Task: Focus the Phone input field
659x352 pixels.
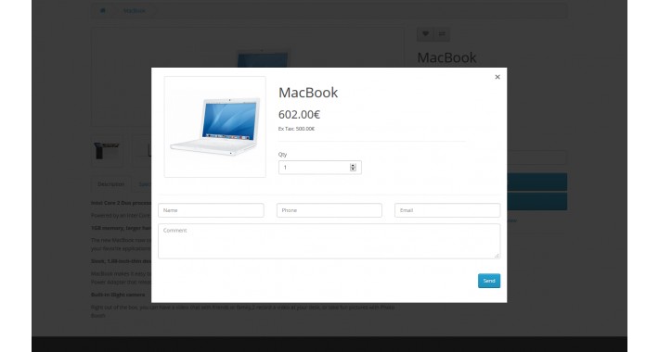Action: click(x=329, y=210)
